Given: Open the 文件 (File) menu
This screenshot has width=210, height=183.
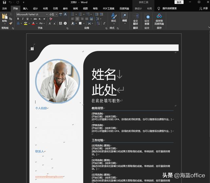Looking at the screenshot, I should click(x=5, y=9).
